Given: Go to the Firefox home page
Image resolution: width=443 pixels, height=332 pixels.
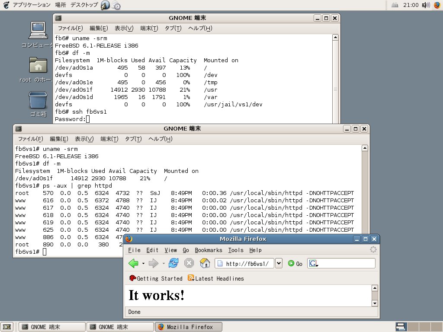Looking at the screenshot, I should 205,263.
